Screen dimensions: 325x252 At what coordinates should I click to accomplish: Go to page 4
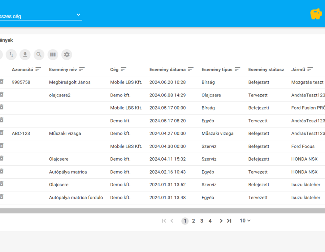tap(210, 221)
